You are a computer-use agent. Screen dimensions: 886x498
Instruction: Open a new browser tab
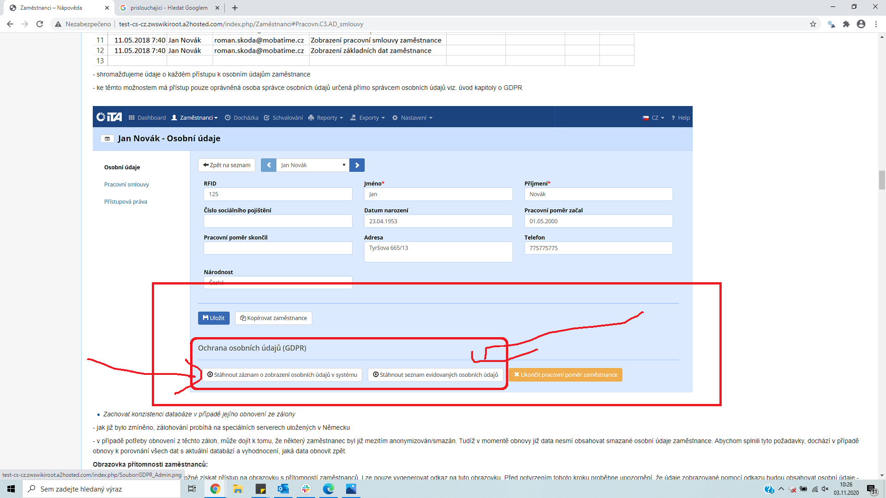(x=235, y=8)
